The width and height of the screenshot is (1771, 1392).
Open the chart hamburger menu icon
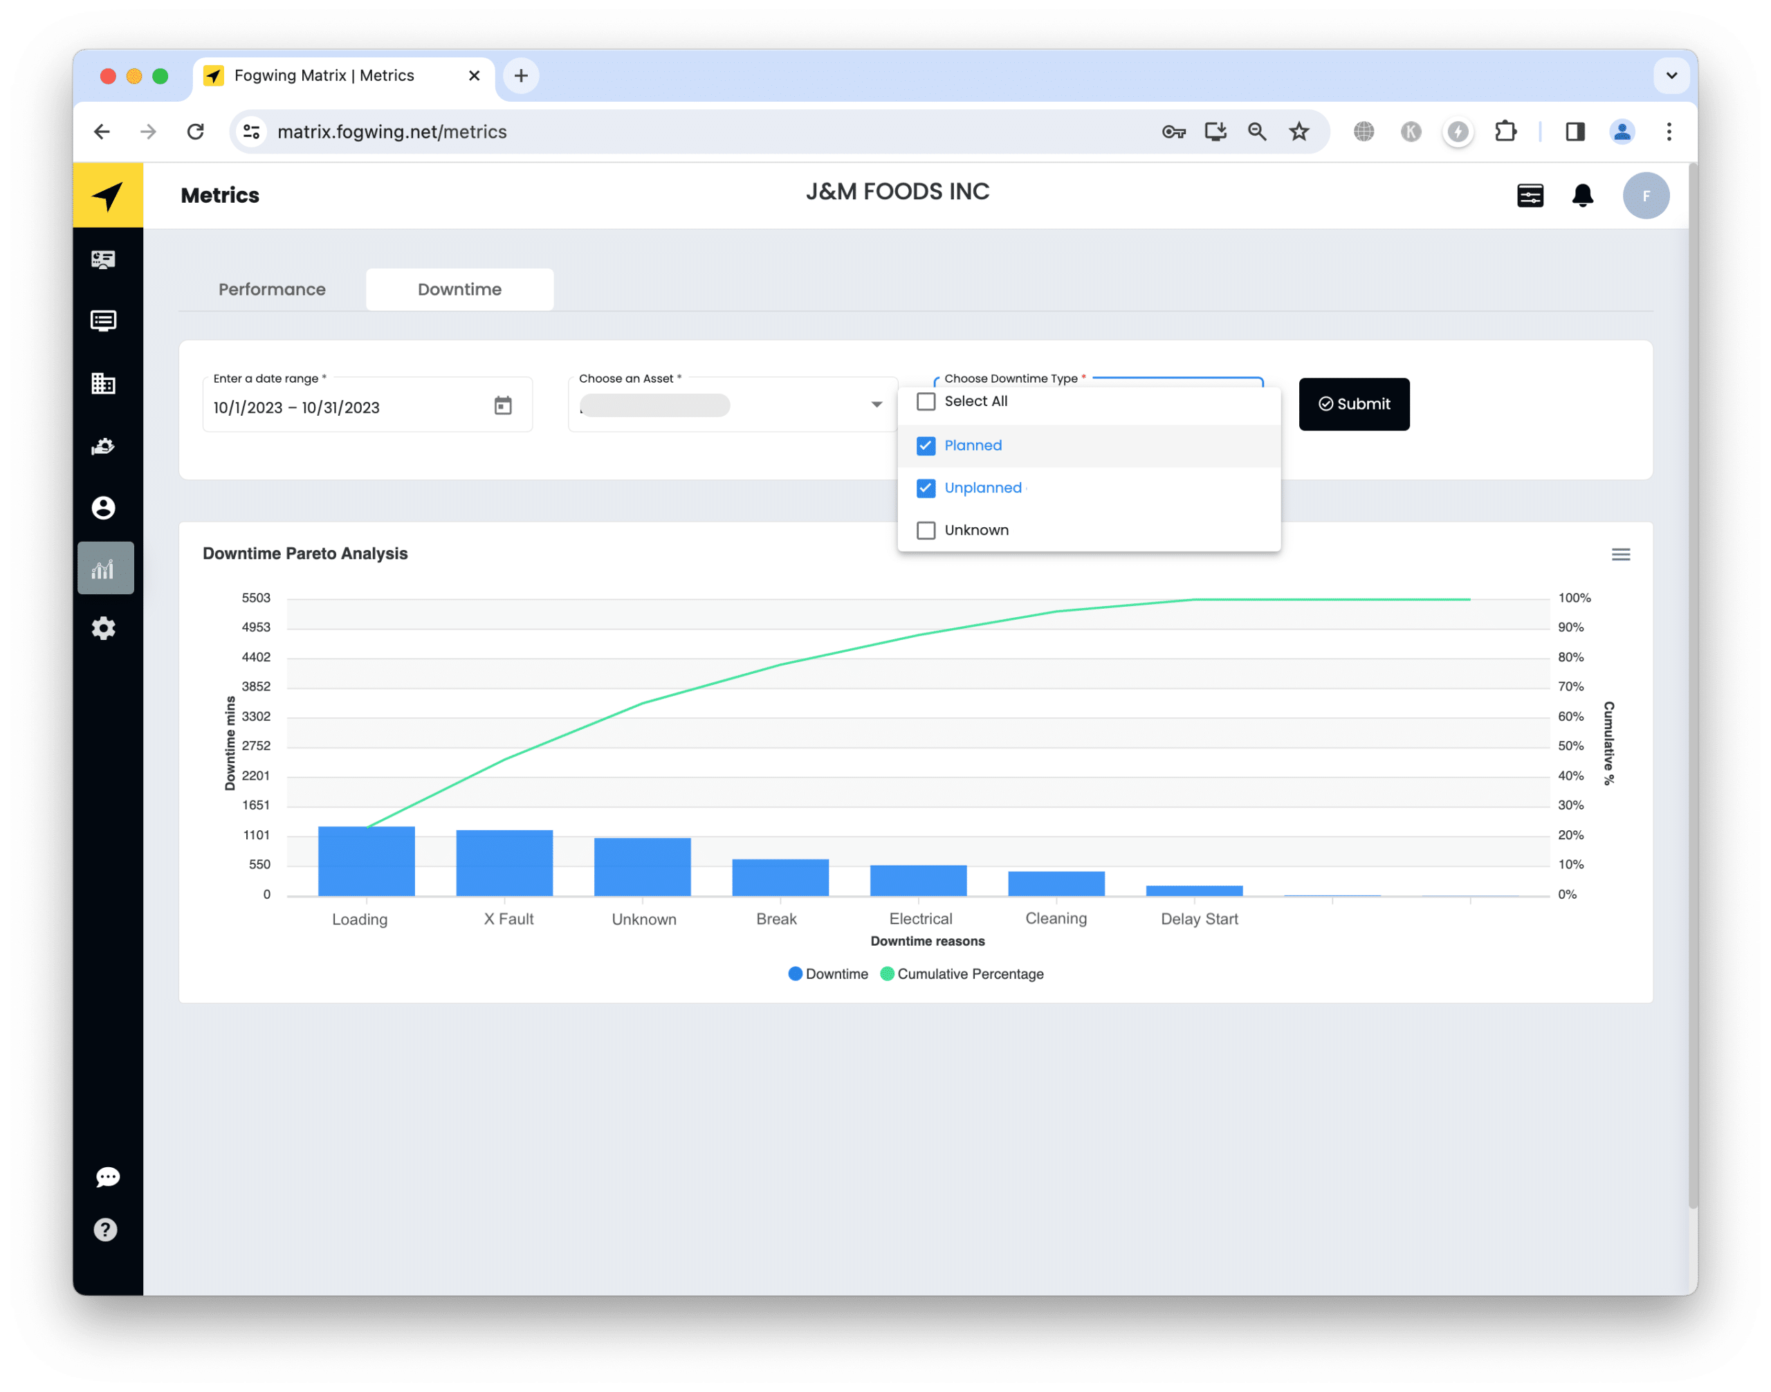point(1621,555)
